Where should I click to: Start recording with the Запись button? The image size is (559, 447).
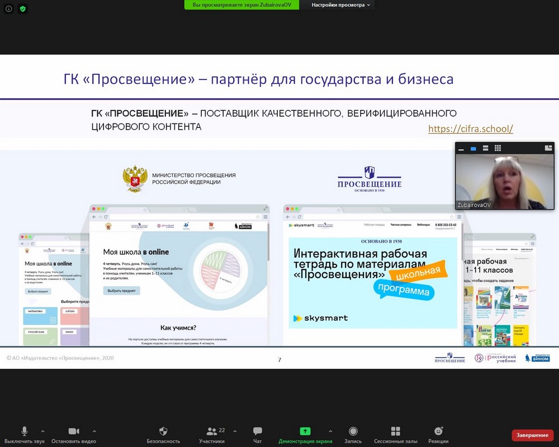pos(353,435)
